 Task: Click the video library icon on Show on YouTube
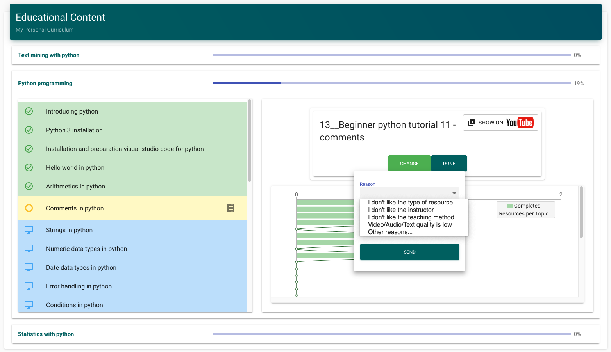click(472, 123)
